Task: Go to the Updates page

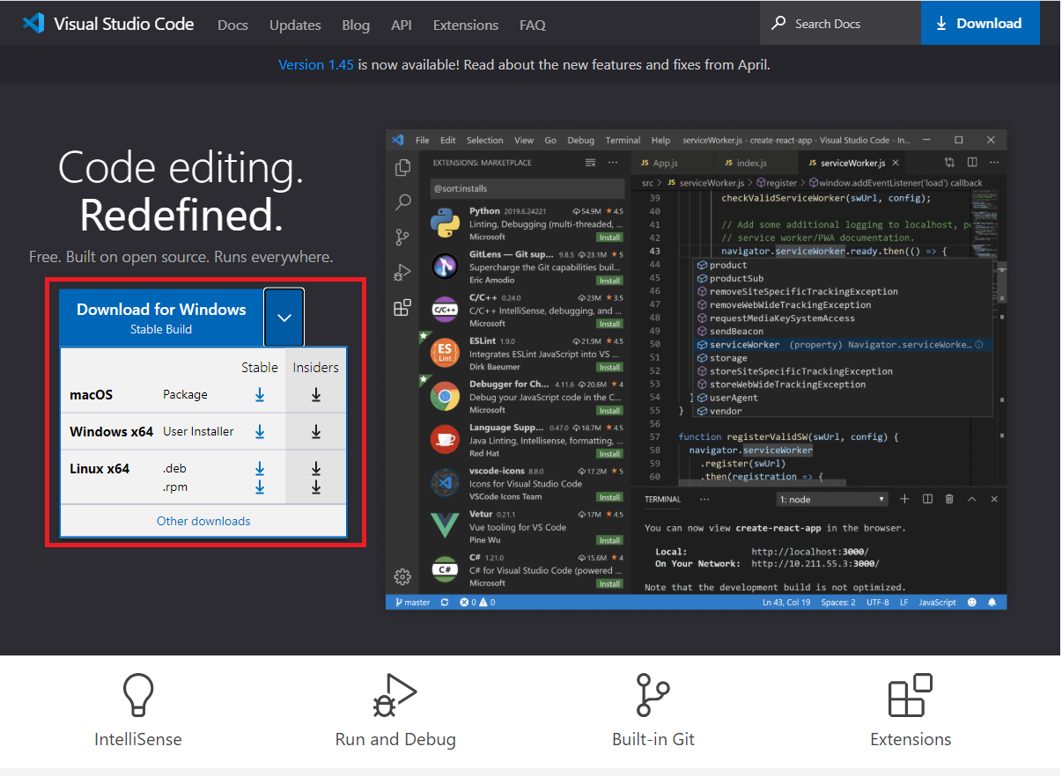Action: [x=295, y=26]
